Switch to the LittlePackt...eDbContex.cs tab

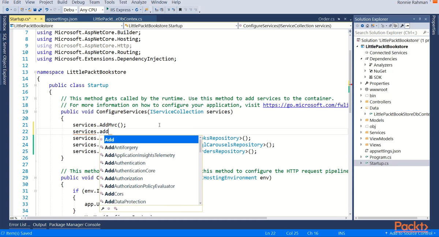click(117, 19)
